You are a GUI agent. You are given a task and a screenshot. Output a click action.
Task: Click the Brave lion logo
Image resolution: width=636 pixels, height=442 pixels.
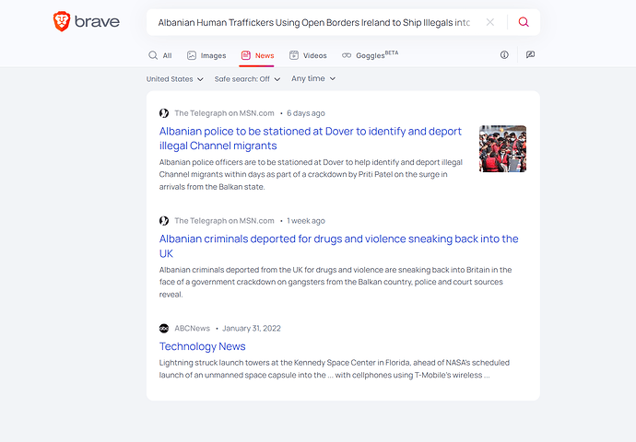pos(62,21)
